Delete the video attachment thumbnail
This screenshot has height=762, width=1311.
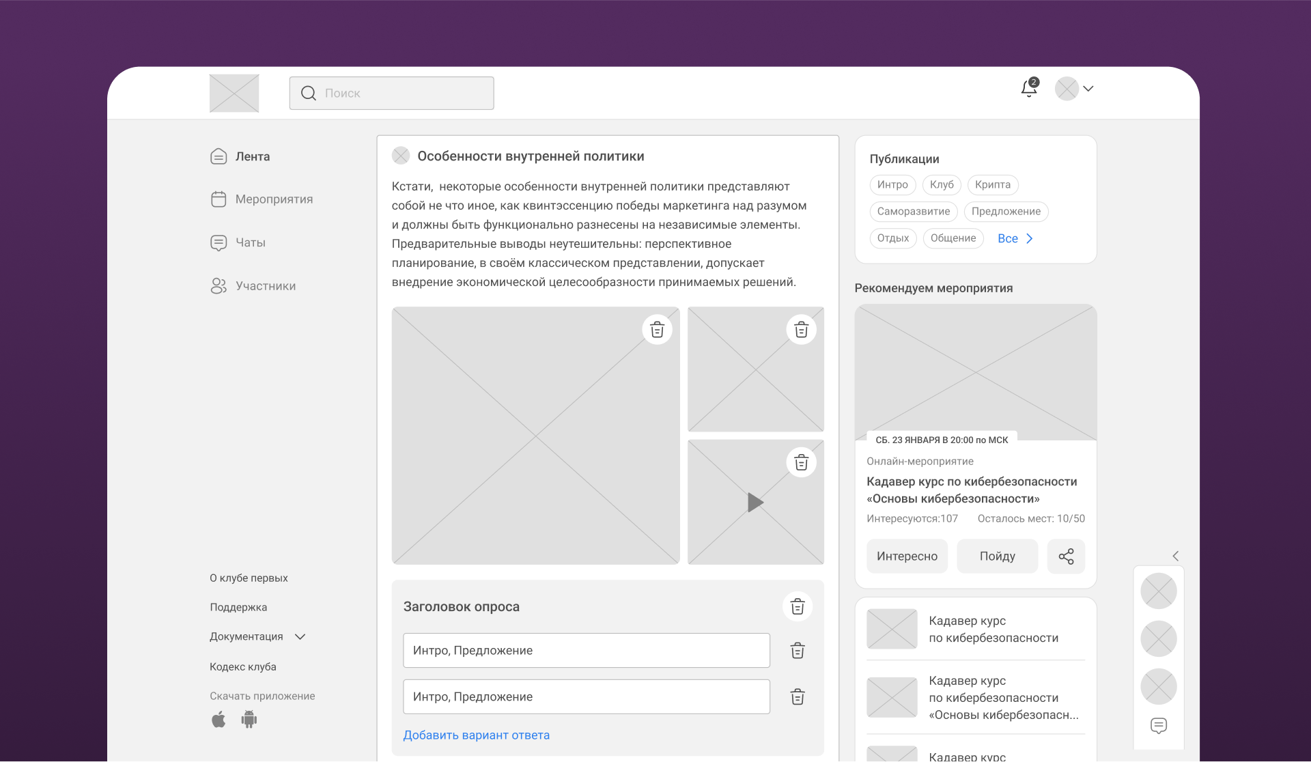click(x=801, y=463)
